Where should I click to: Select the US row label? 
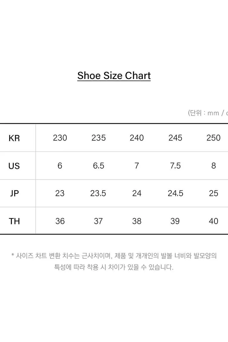(14, 166)
